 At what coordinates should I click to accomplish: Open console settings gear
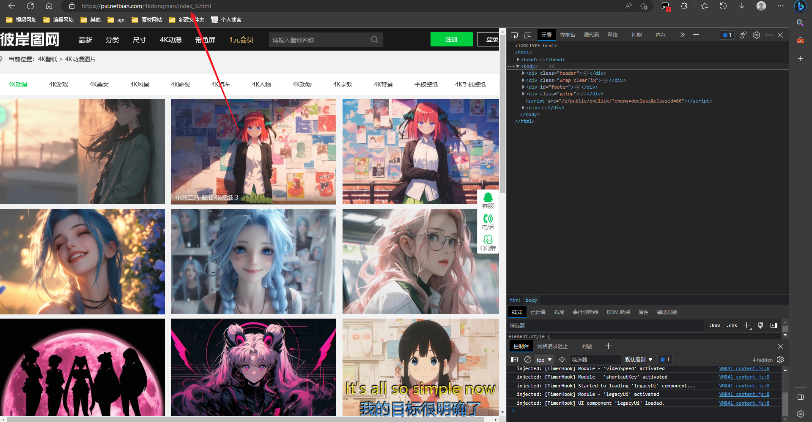[780, 360]
